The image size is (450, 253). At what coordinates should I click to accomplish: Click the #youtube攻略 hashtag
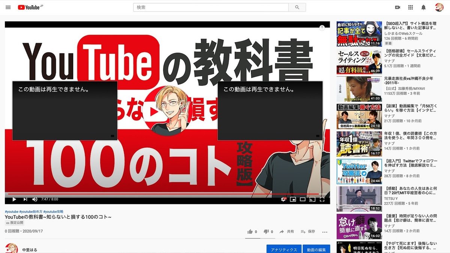[x=53, y=211]
